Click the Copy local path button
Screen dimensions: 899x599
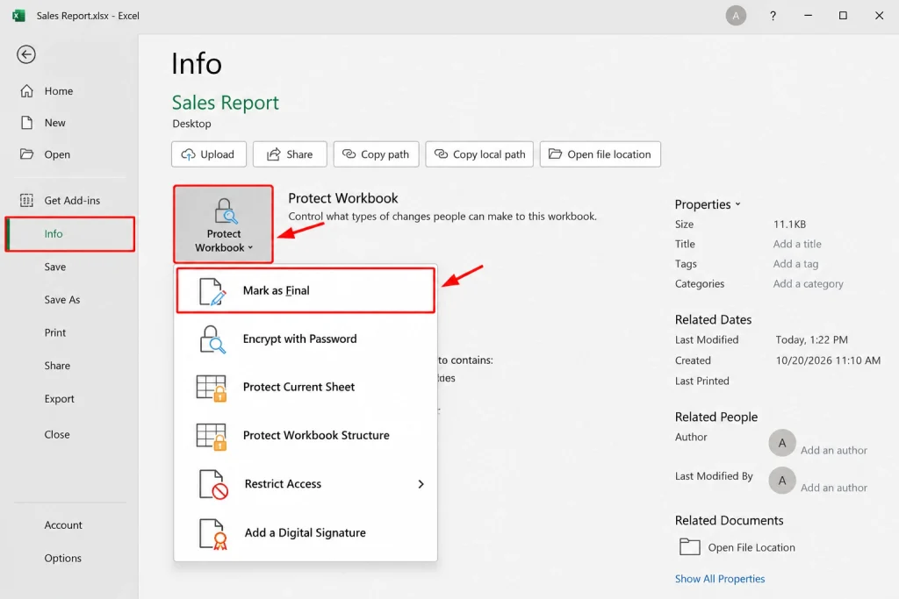[x=479, y=154]
